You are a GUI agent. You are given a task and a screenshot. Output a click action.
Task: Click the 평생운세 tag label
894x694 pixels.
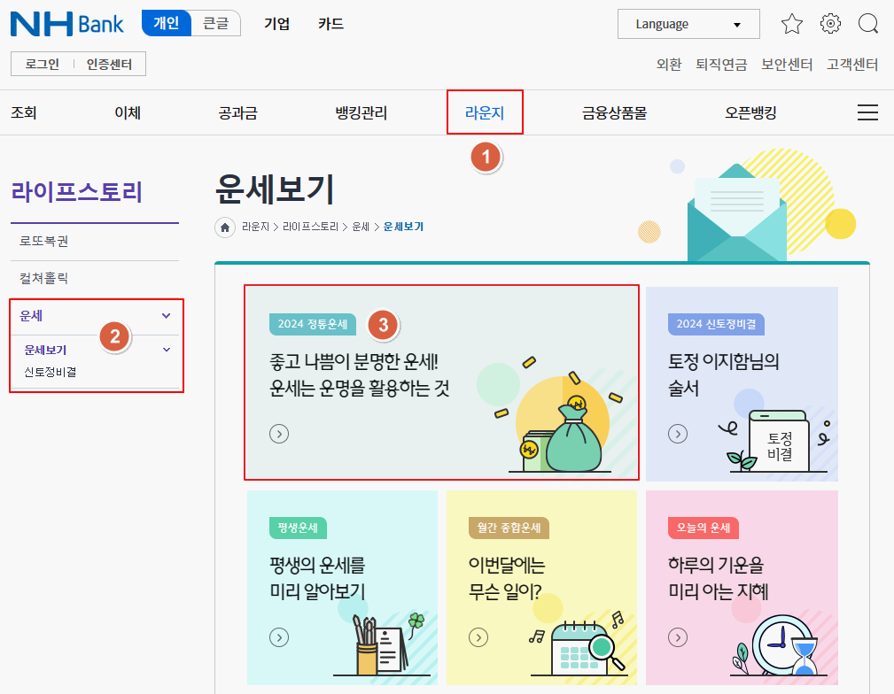[x=298, y=528]
